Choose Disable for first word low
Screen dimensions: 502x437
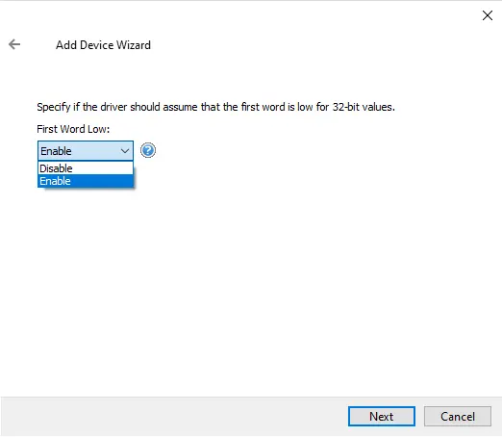(86, 168)
